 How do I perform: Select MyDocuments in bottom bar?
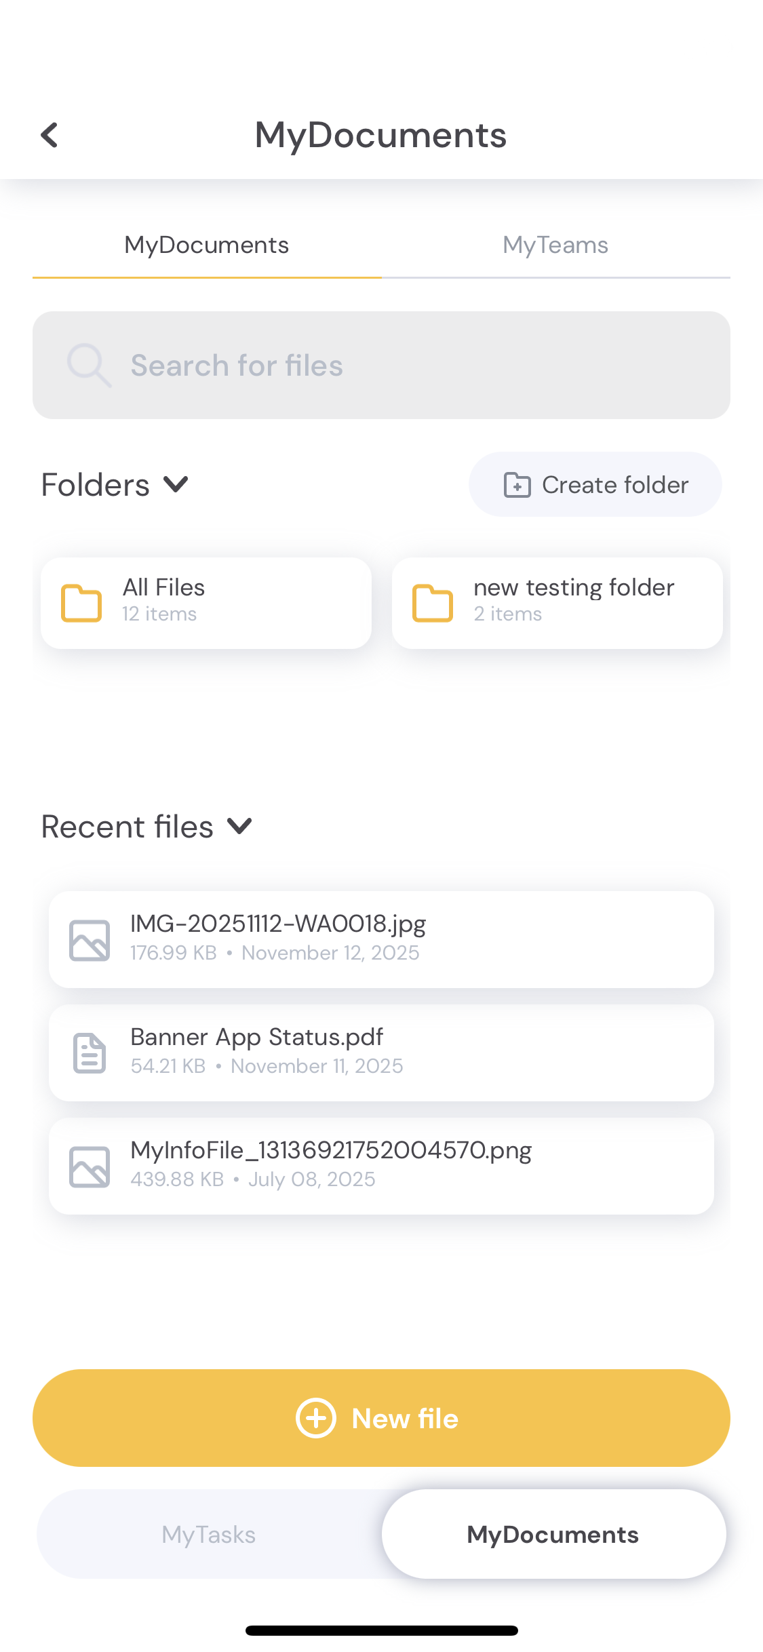(553, 1535)
